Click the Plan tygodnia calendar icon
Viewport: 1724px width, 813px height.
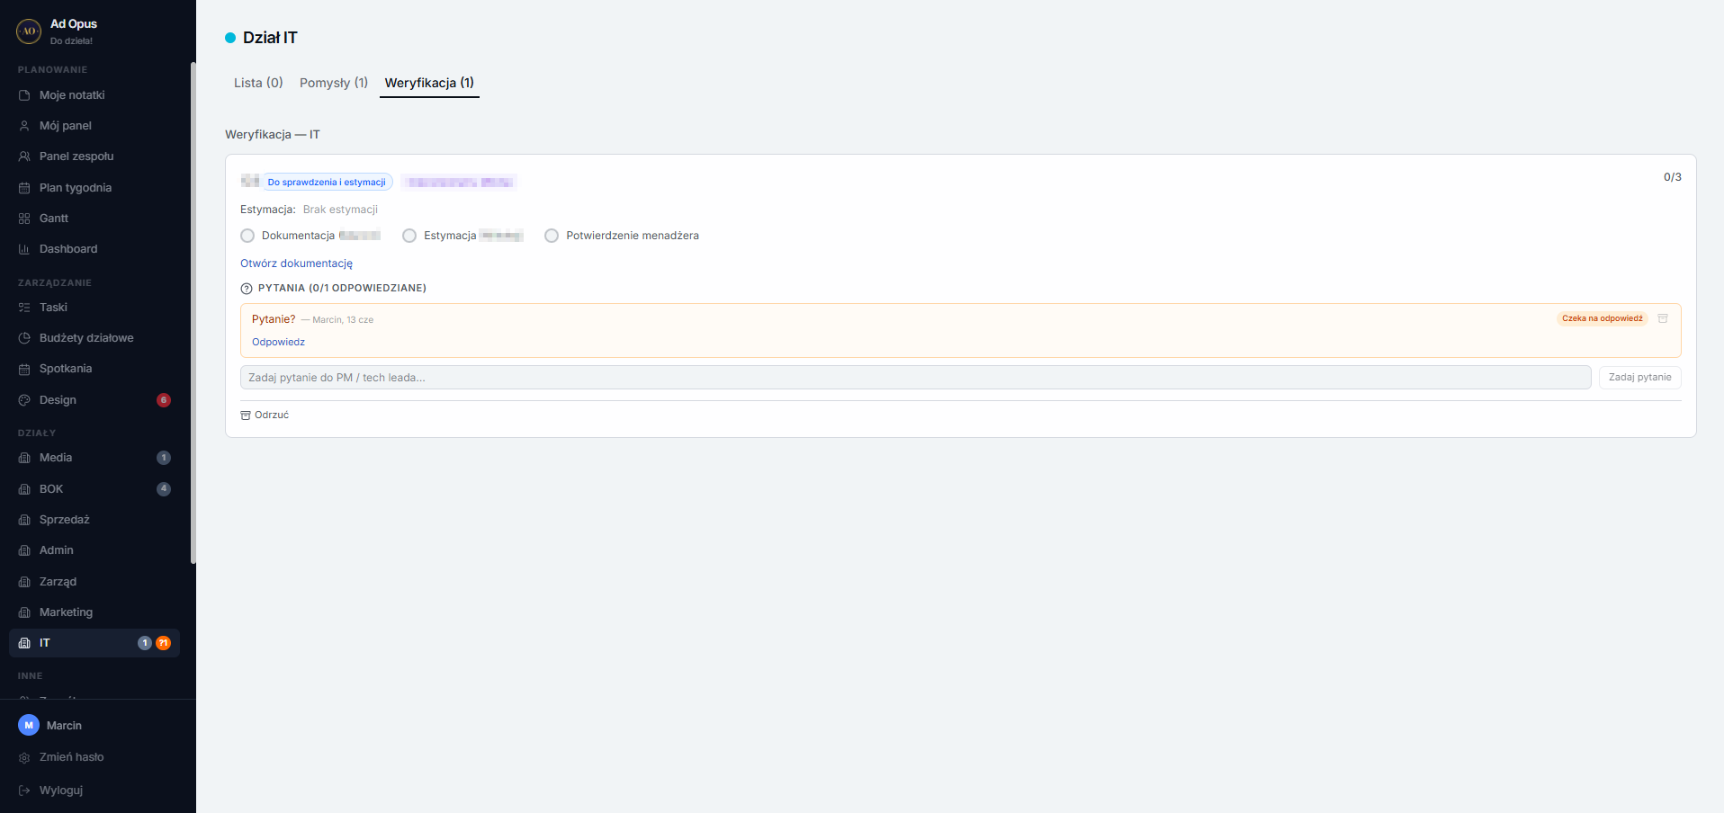pos(24,188)
